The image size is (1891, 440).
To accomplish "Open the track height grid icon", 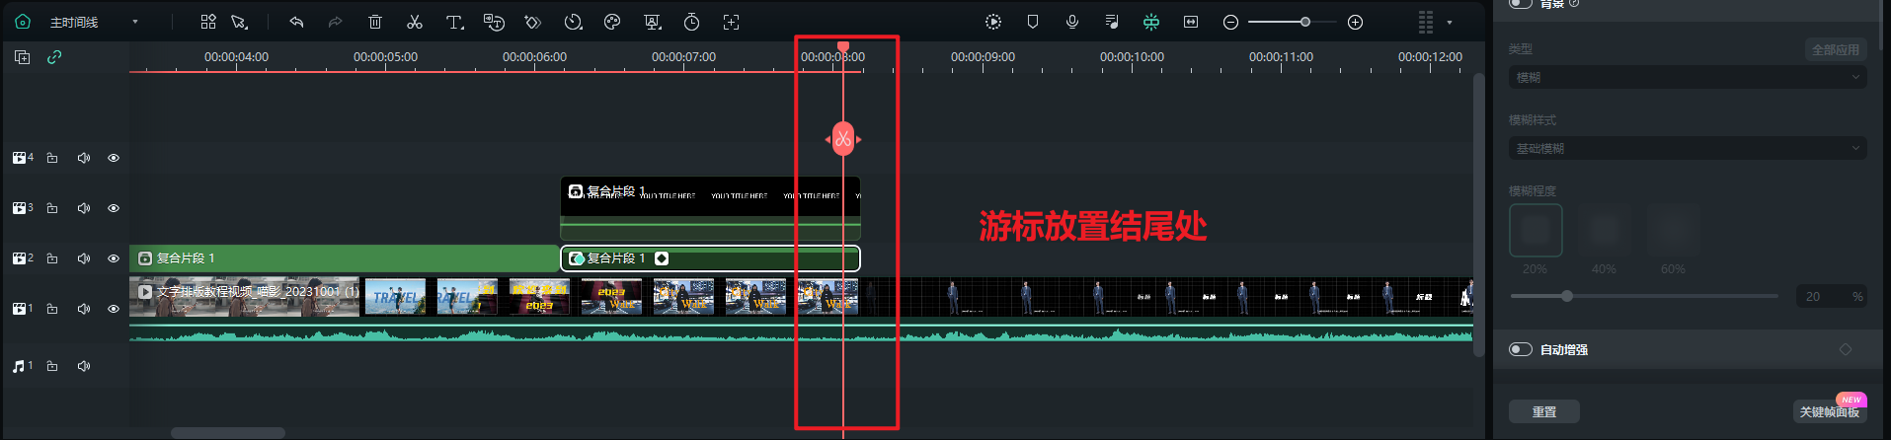I will pyautogui.click(x=1425, y=22).
